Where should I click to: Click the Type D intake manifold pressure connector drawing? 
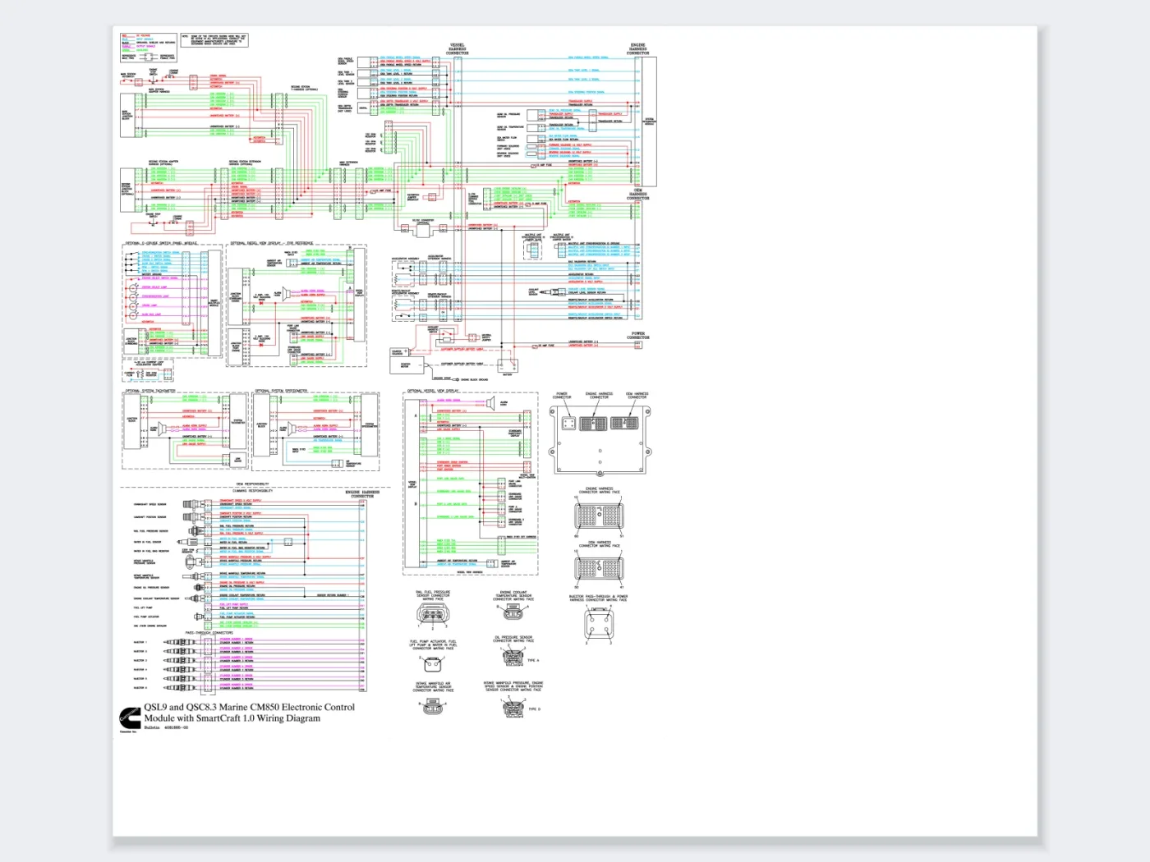[514, 708]
